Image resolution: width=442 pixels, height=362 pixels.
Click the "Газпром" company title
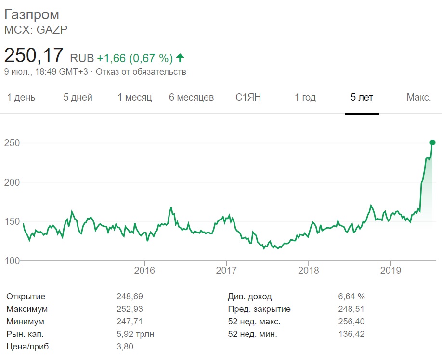point(32,14)
